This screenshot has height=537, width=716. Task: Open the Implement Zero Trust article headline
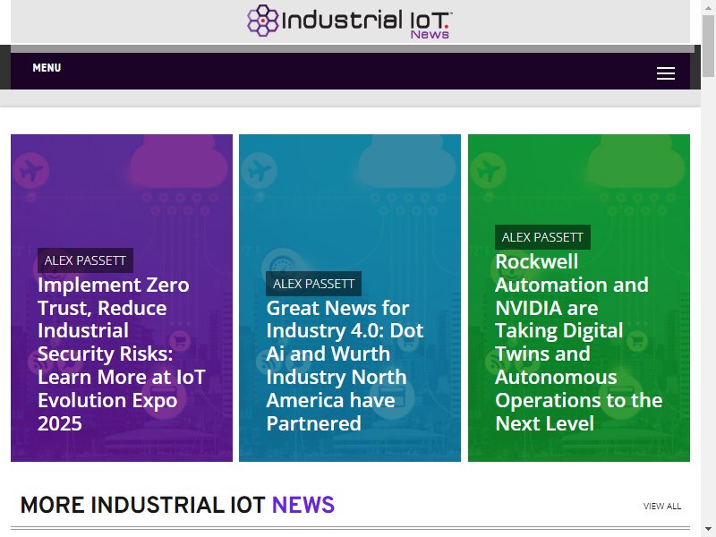click(x=122, y=354)
